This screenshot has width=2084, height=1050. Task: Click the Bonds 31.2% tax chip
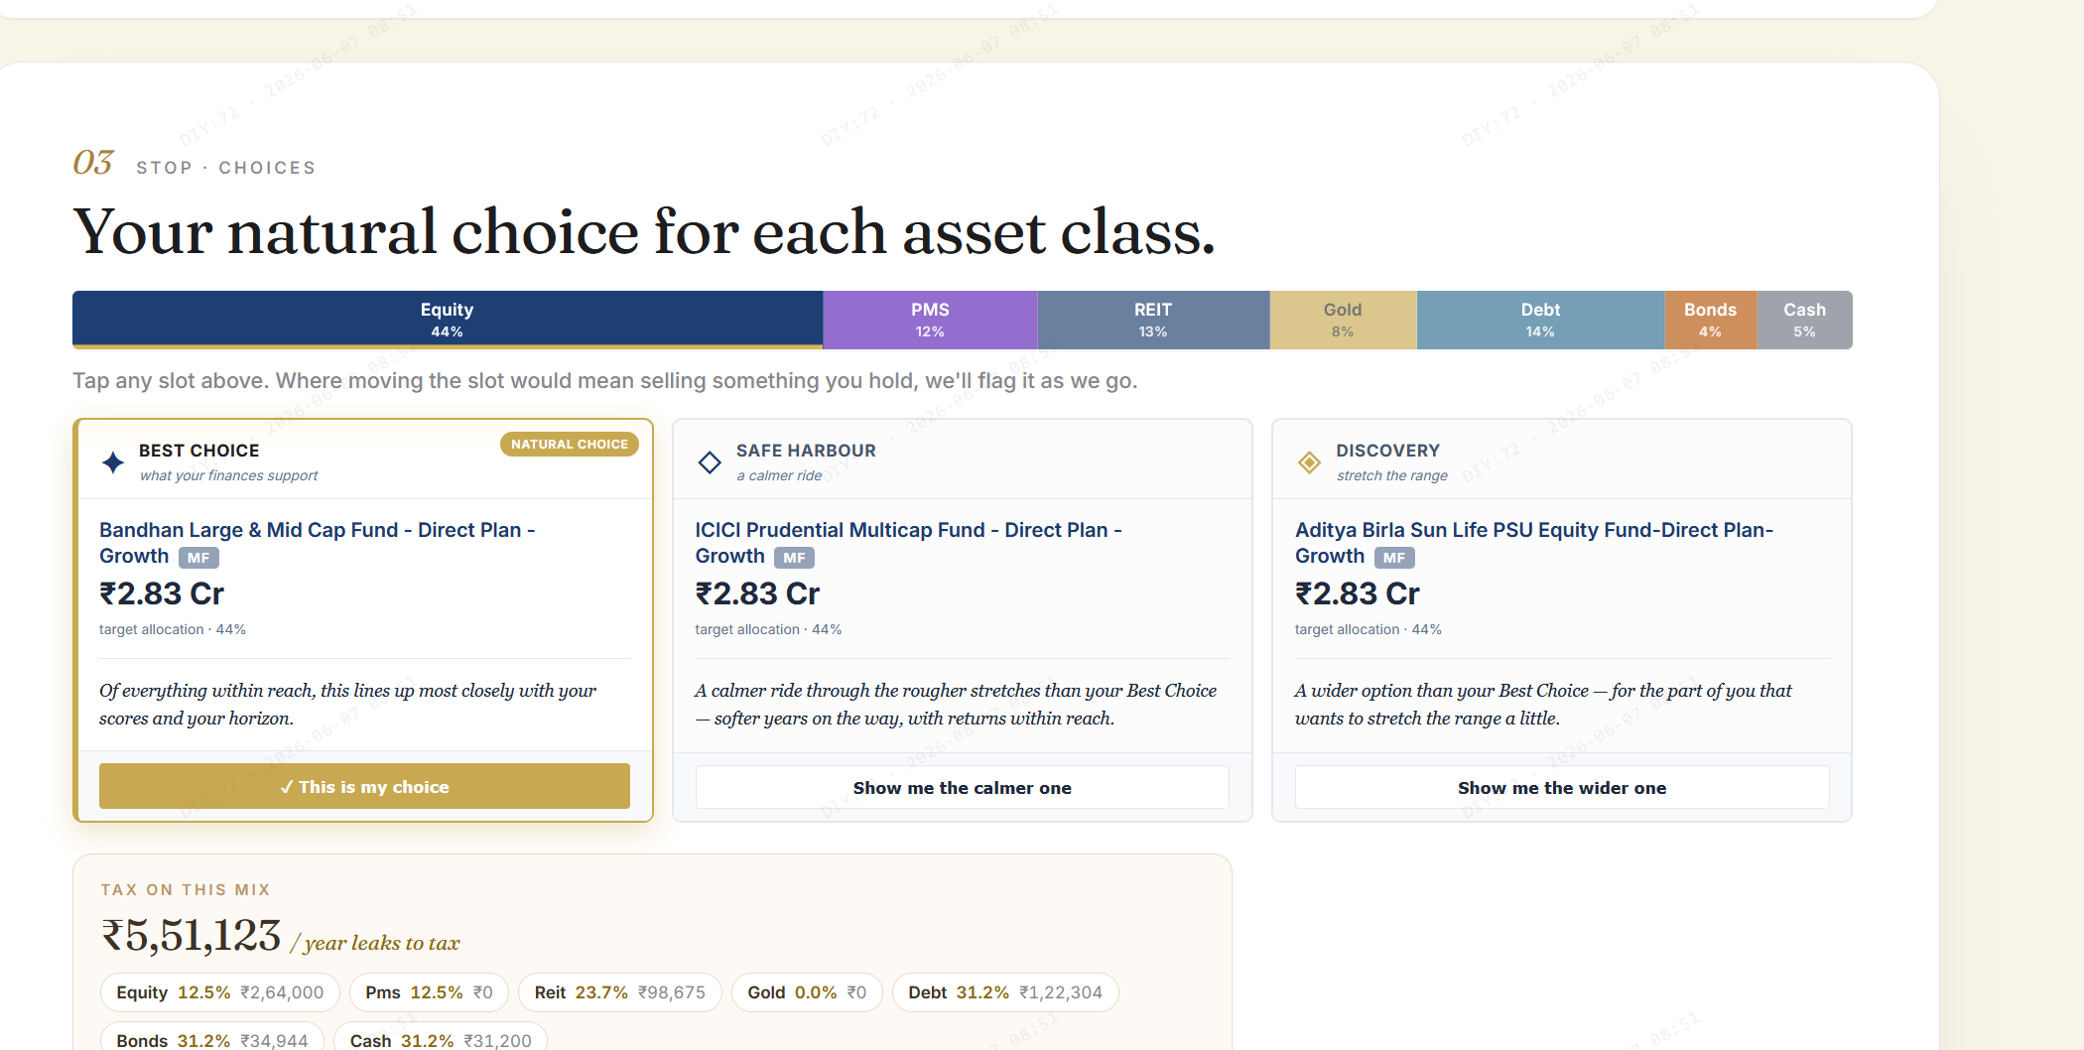(x=212, y=1038)
